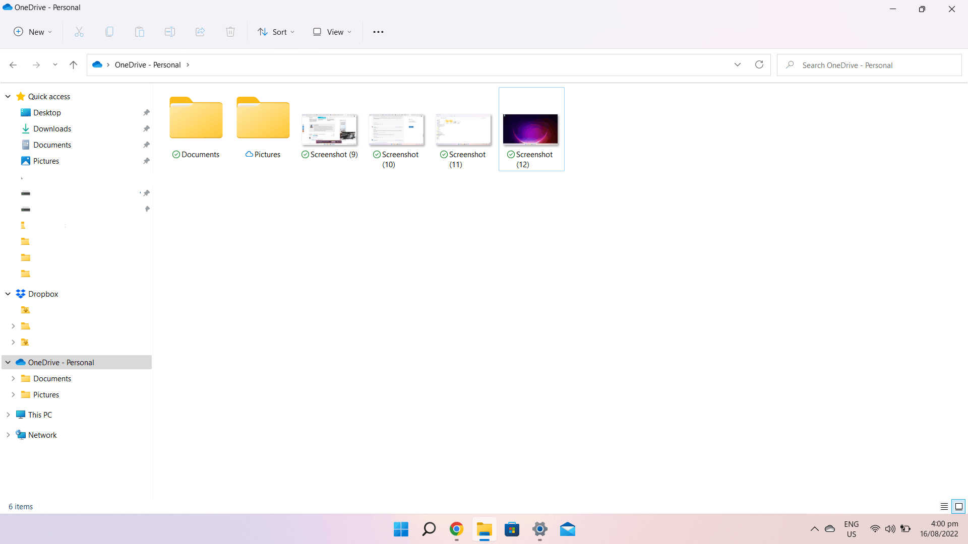Click the Refresh button in address bar
The width and height of the screenshot is (968, 544).
759,64
